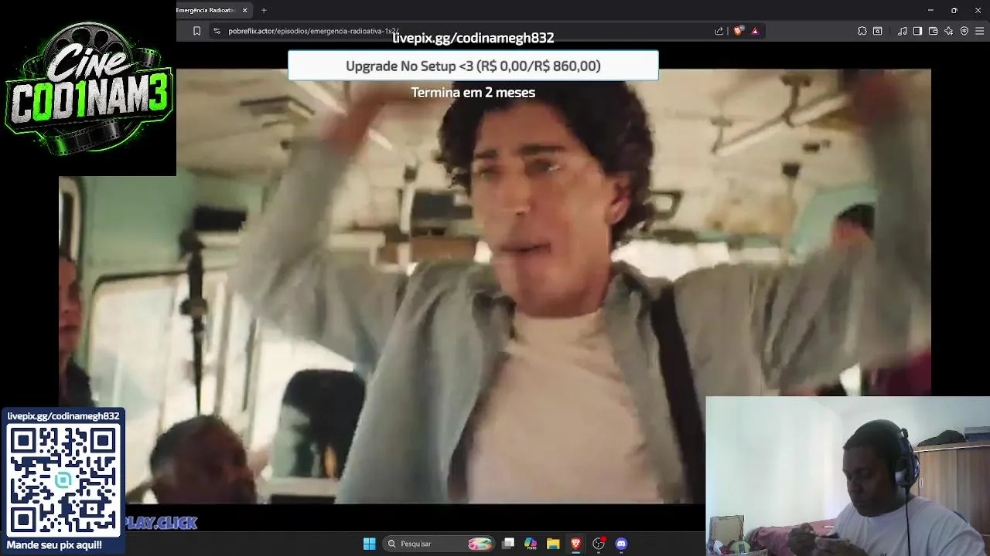This screenshot has width=990, height=556.
Task: Open the extensions puzzle icon
Action: coord(862,31)
